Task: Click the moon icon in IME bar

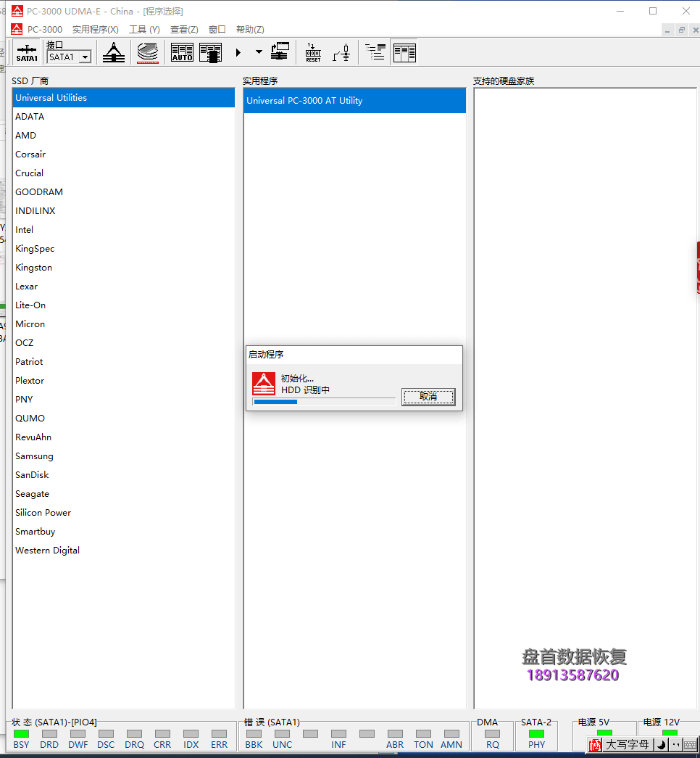Action: coord(662,745)
